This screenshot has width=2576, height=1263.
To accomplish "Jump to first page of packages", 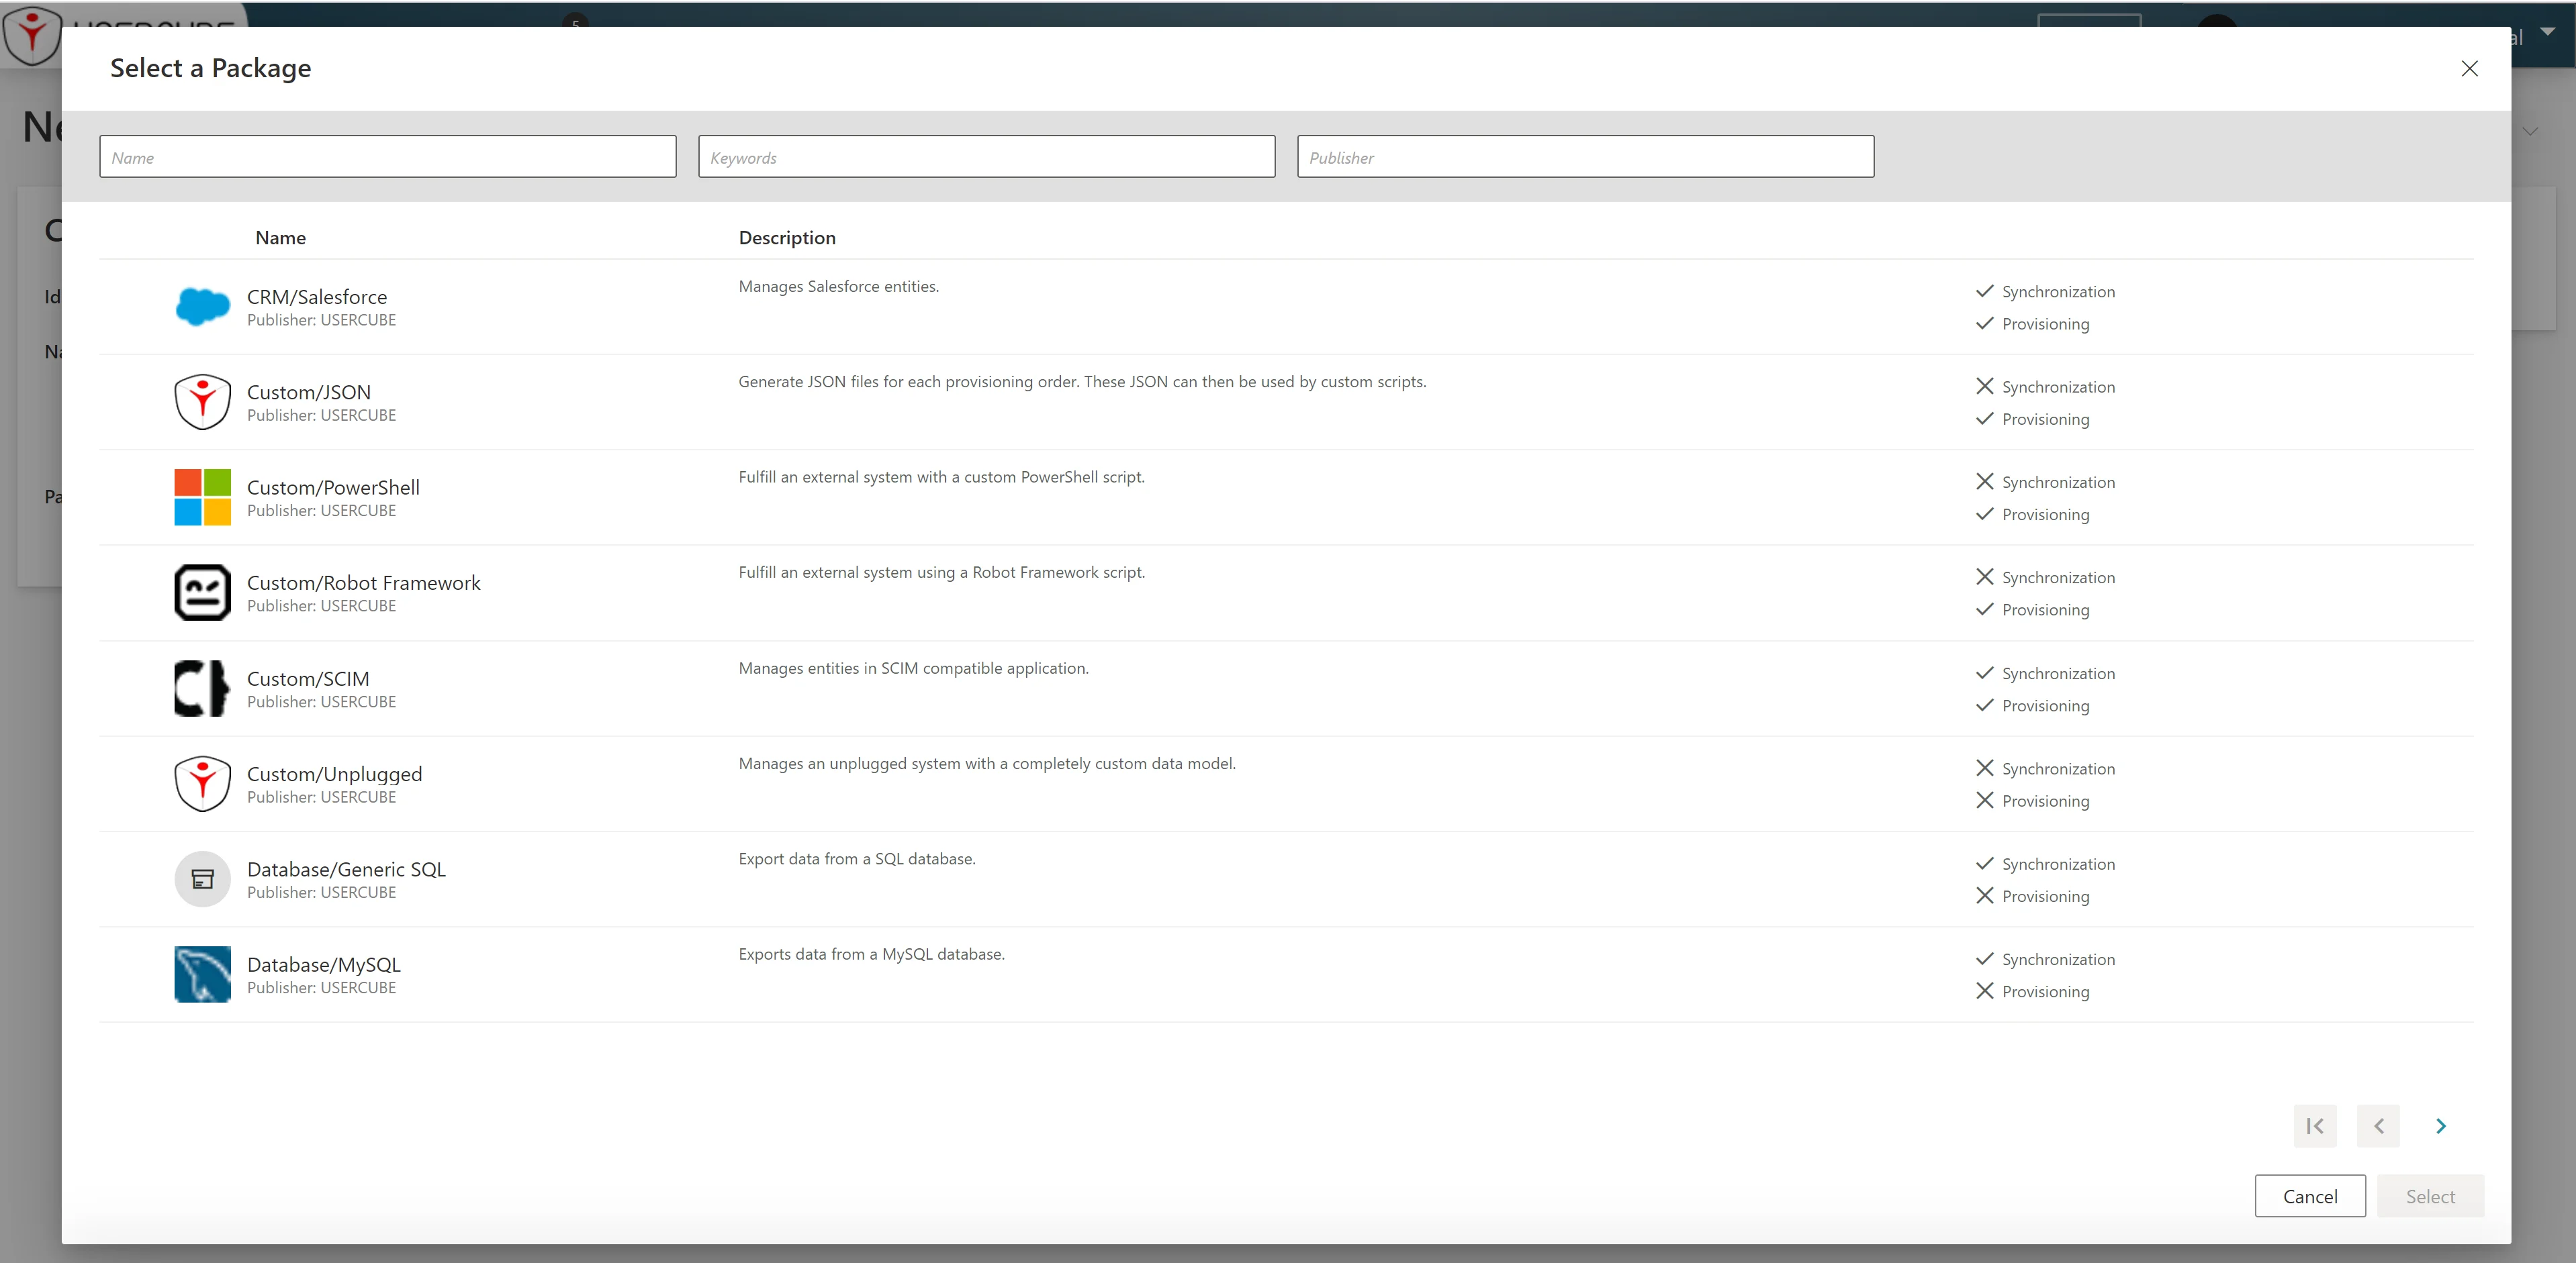I will pos(2315,1126).
